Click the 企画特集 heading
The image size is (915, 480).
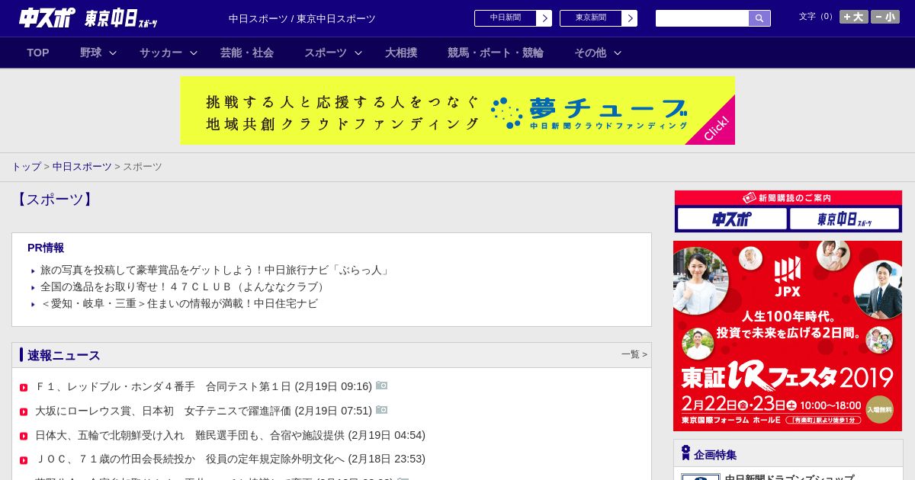coord(715,455)
